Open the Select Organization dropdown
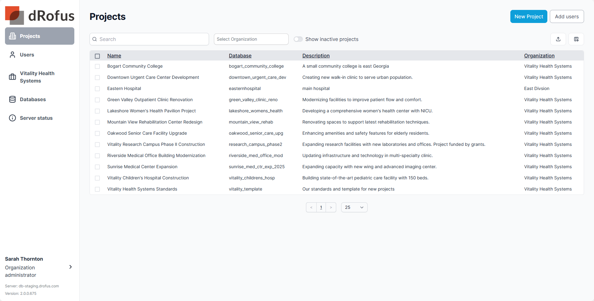This screenshot has height=301, width=594. click(x=251, y=39)
